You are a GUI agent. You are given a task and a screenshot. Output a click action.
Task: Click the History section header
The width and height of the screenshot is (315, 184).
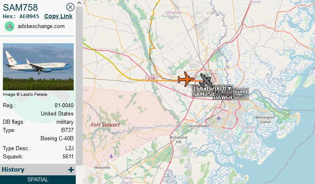(x=38, y=170)
